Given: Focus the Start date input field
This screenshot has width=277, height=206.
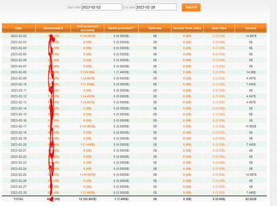Looking at the screenshot, I should 101,7.
